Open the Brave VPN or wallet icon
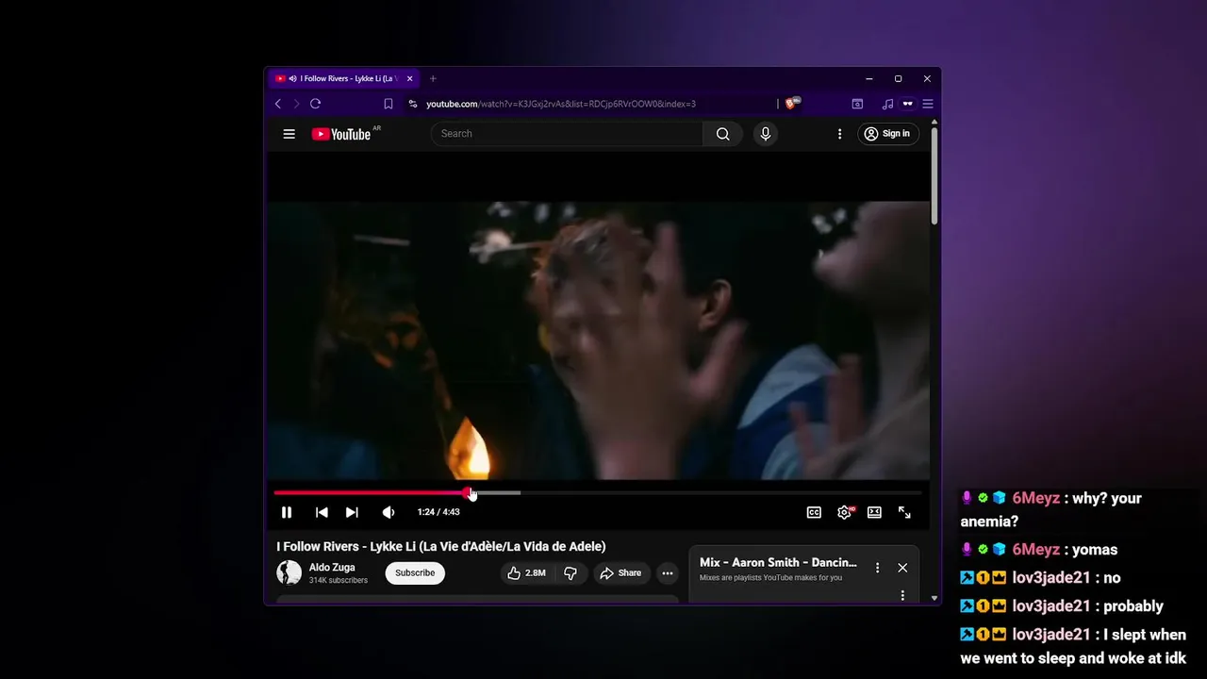This screenshot has height=679, width=1207. point(908,104)
